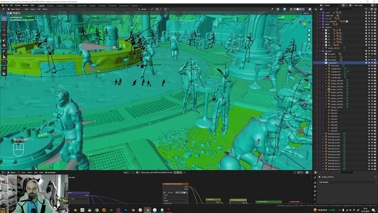378x213 pixels.
Task: Select the Transform tool
Action: click(4, 46)
